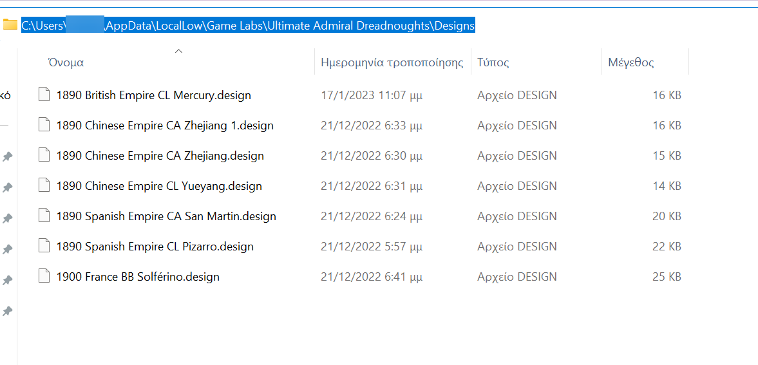Viewport: 758px width, 365px height.
Task: Click the 25 KB size of Solférino file
Action: pyautogui.click(x=667, y=277)
